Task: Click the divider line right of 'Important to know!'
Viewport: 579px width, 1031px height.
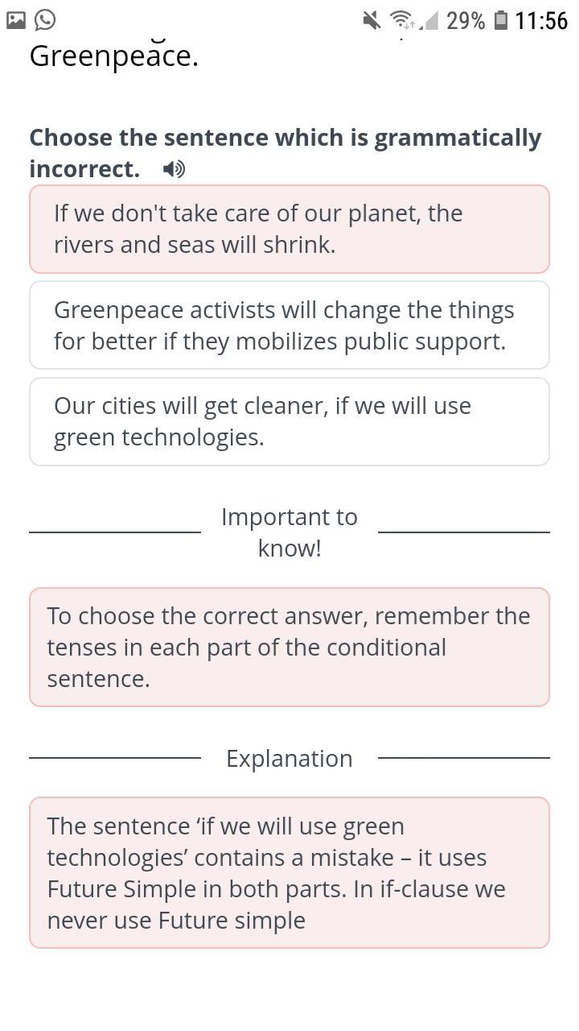Action: click(463, 532)
